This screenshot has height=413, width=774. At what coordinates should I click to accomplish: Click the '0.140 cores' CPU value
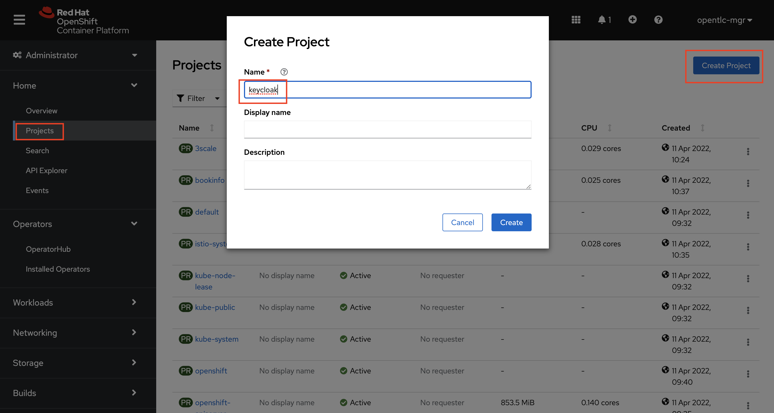600,402
